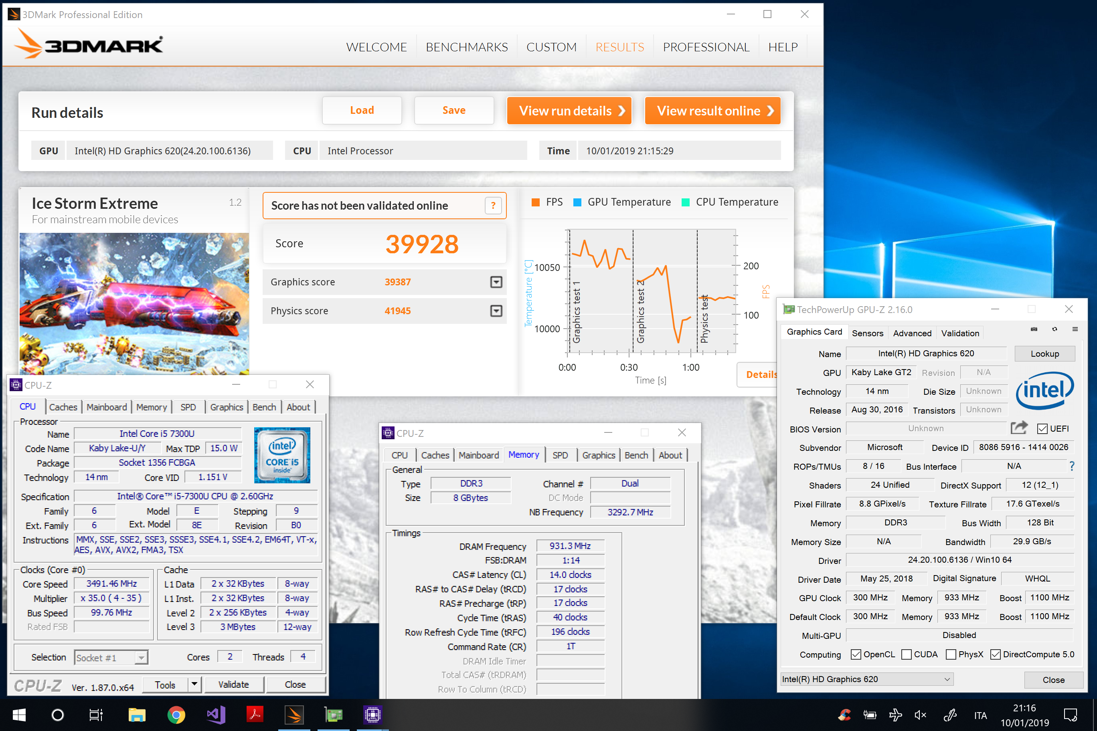Click the airplane mode tray icon
The width and height of the screenshot is (1097, 731).
895,715
